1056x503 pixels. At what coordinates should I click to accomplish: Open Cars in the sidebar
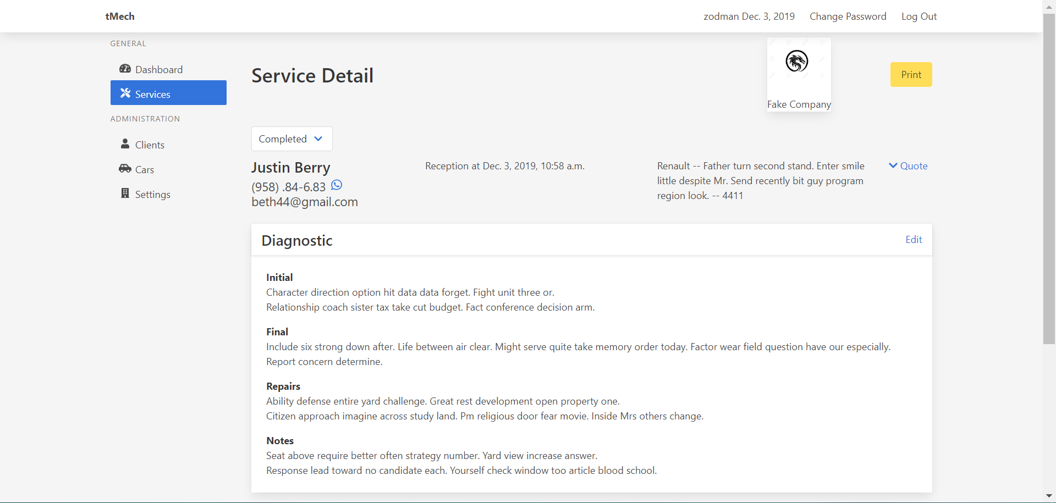coord(168,169)
